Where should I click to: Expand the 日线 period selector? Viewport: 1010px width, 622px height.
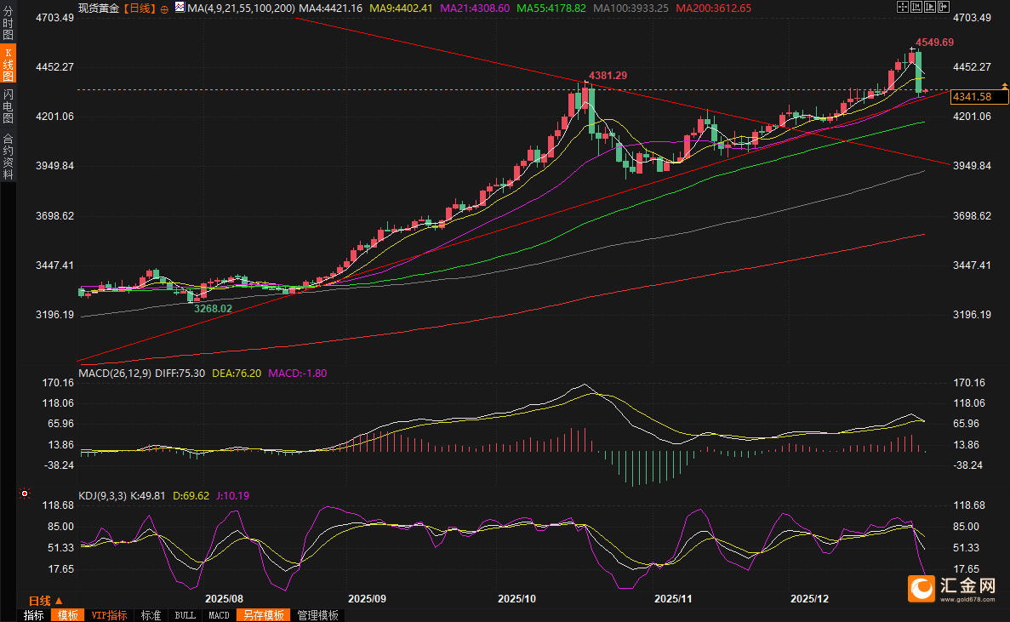45,601
